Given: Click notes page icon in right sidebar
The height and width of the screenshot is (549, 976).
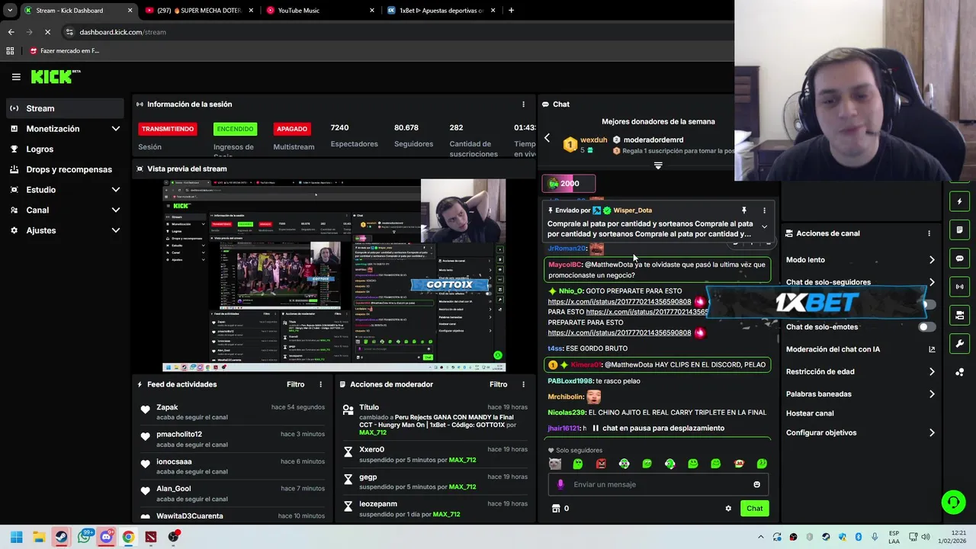Looking at the screenshot, I should point(959,230).
